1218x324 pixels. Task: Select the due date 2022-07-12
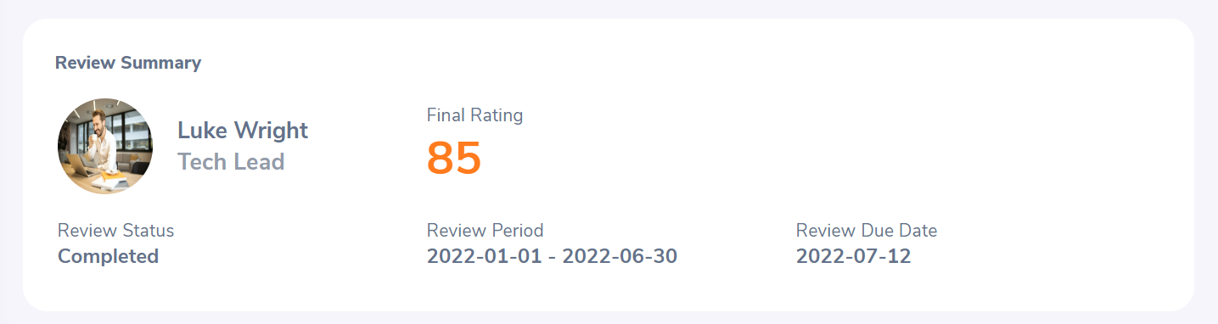point(853,256)
